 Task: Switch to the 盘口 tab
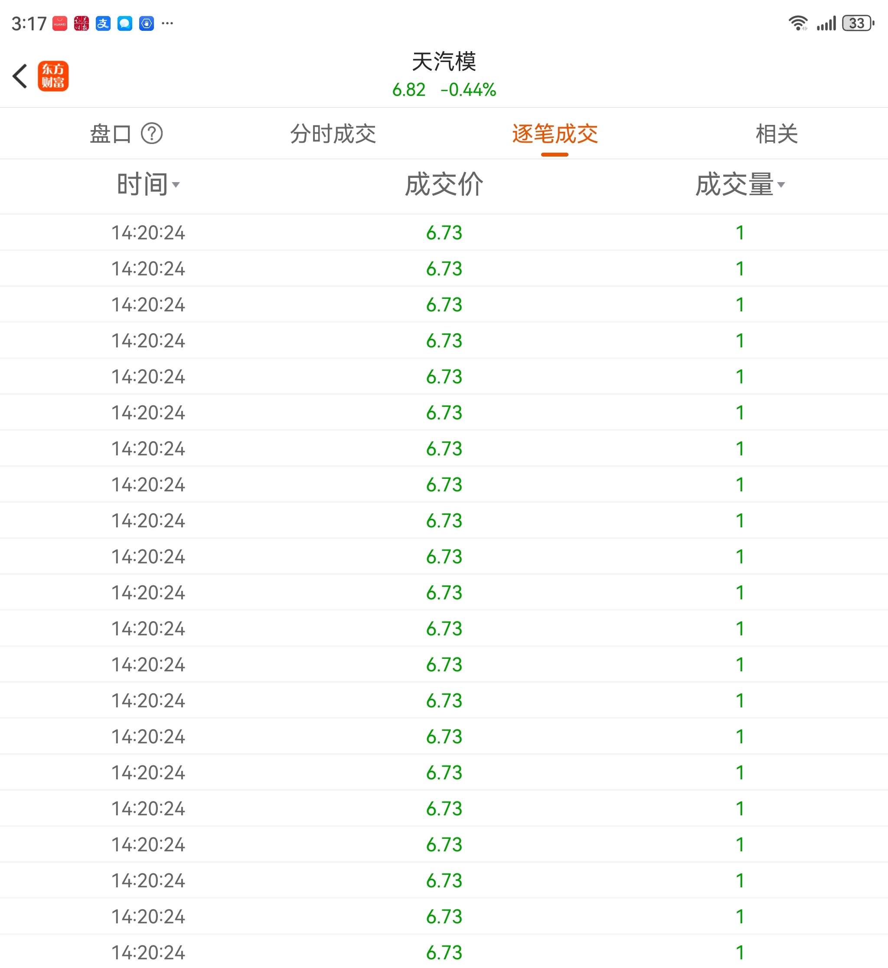[x=110, y=134]
